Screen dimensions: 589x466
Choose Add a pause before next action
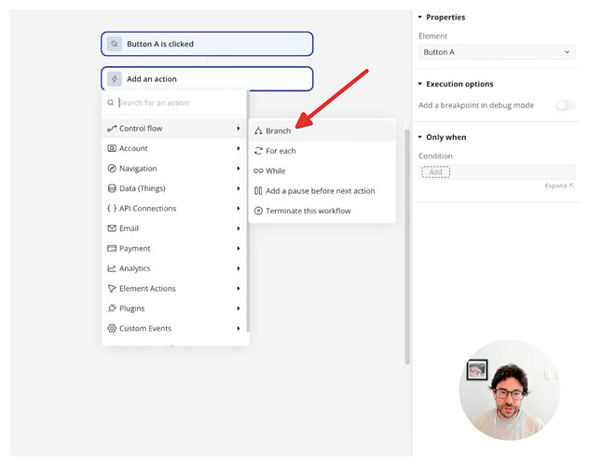[322, 191]
